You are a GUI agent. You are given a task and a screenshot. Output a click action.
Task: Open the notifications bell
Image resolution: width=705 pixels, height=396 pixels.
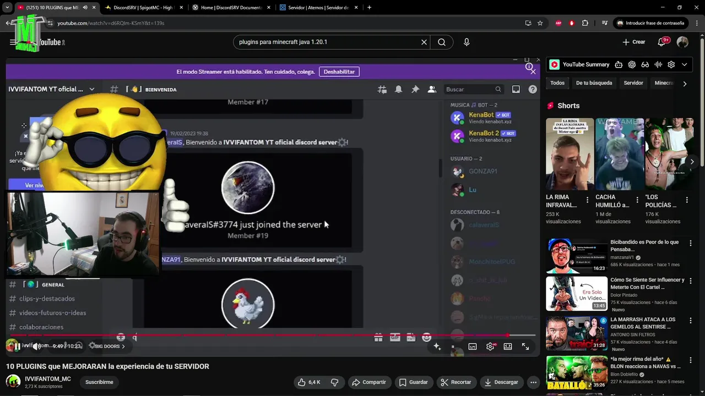pos(663,42)
